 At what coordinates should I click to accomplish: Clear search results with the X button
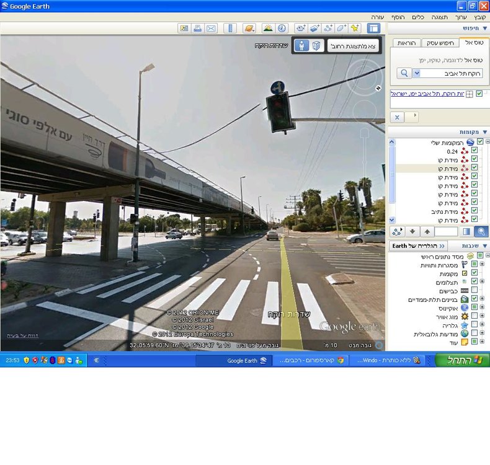tap(397, 117)
